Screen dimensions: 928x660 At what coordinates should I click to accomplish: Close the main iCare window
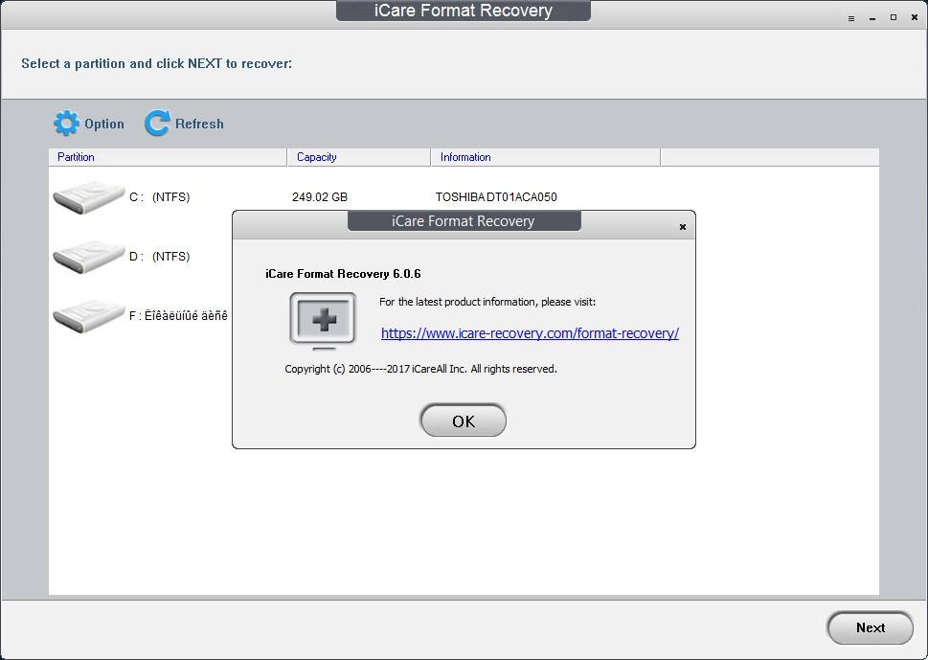pos(915,18)
